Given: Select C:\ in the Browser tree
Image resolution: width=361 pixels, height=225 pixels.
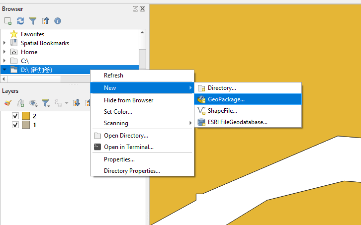Looking at the screenshot, I should pyautogui.click(x=25, y=61).
